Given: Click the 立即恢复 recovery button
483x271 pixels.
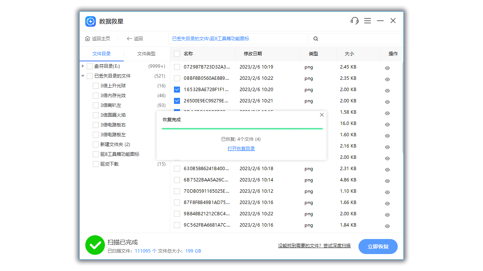Looking at the screenshot, I should [x=378, y=247].
